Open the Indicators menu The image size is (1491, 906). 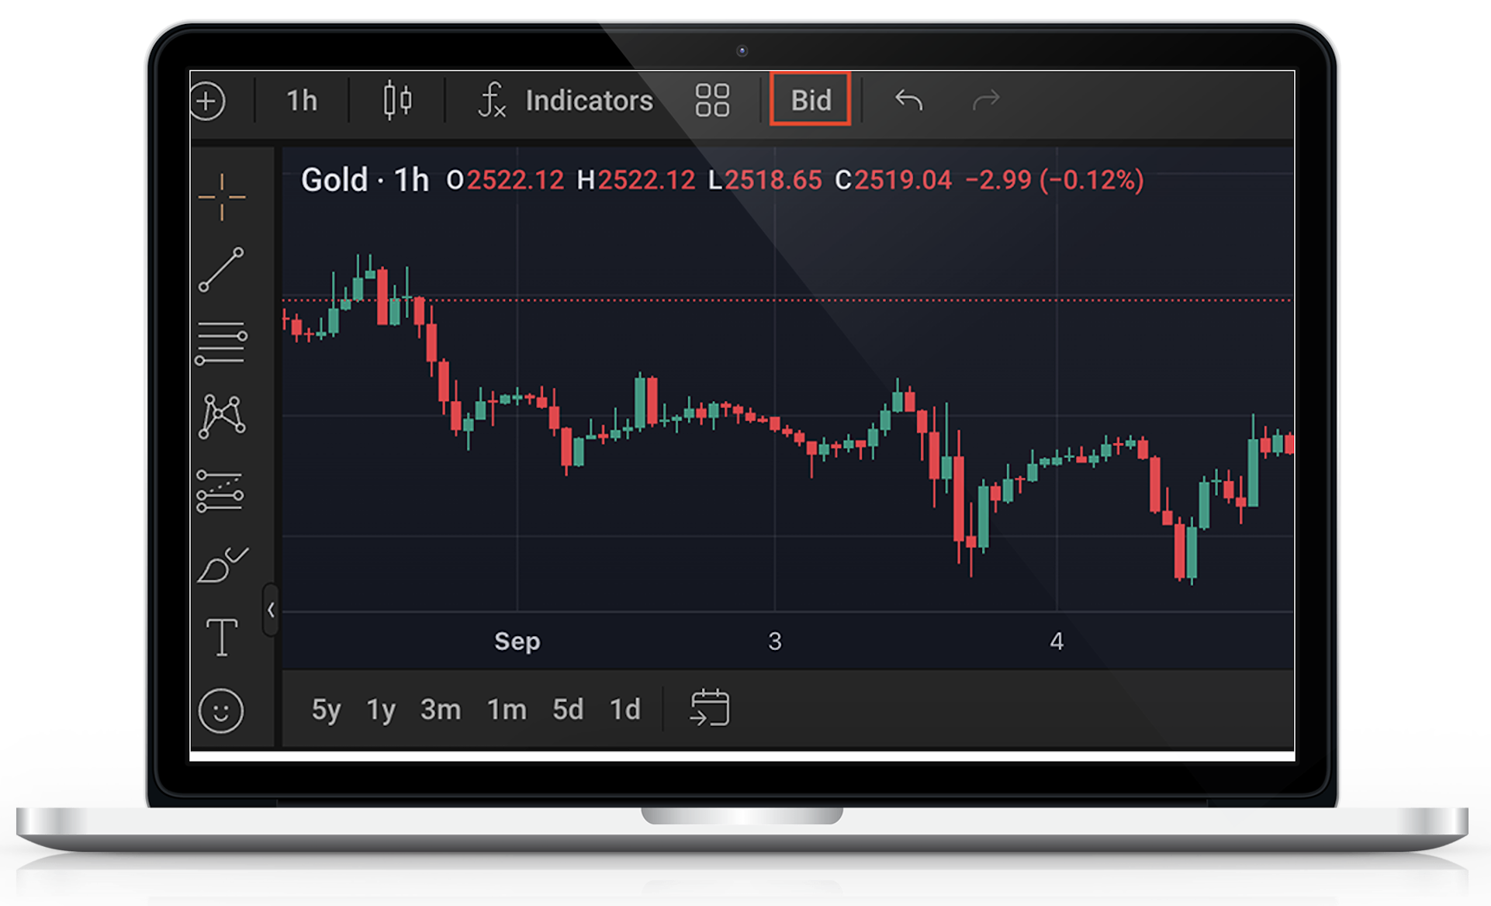(x=567, y=101)
